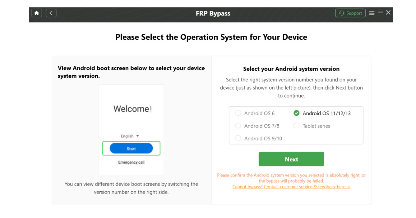Viewport: 416px width, 218px height.
Task: Select the Android OS 11/12/13 option
Action: [326, 113]
